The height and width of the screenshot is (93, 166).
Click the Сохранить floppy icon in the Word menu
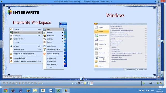[96, 40]
